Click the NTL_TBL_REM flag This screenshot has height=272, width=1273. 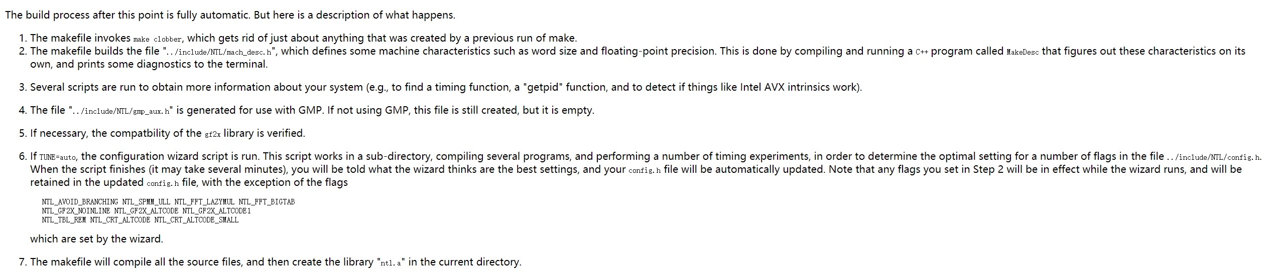tap(64, 220)
